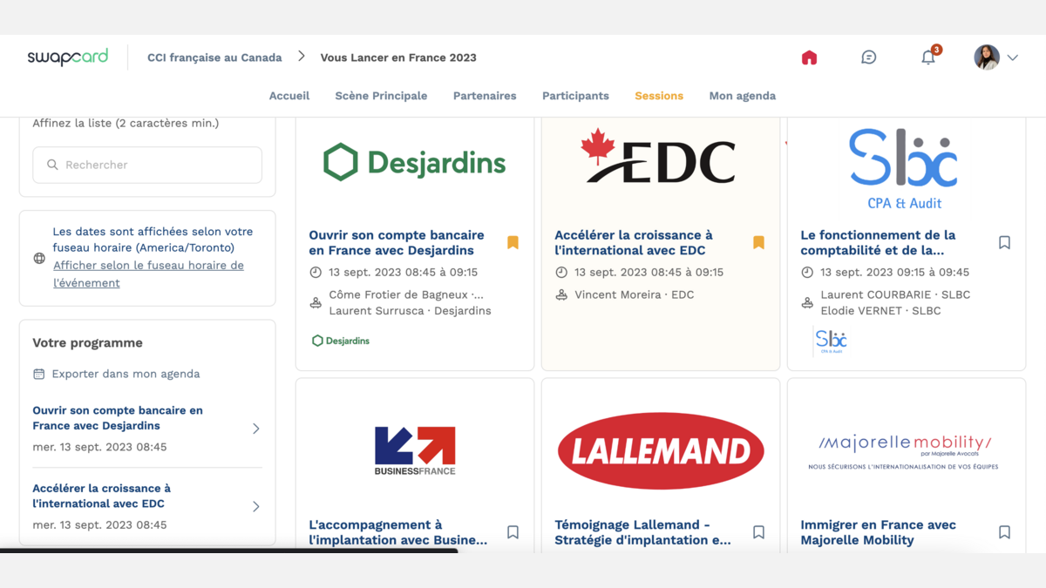The height and width of the screenshot is (588, 1046).
Task: Switch to the Participants tab
Action: pyautogui.click(x=575, y=96)
